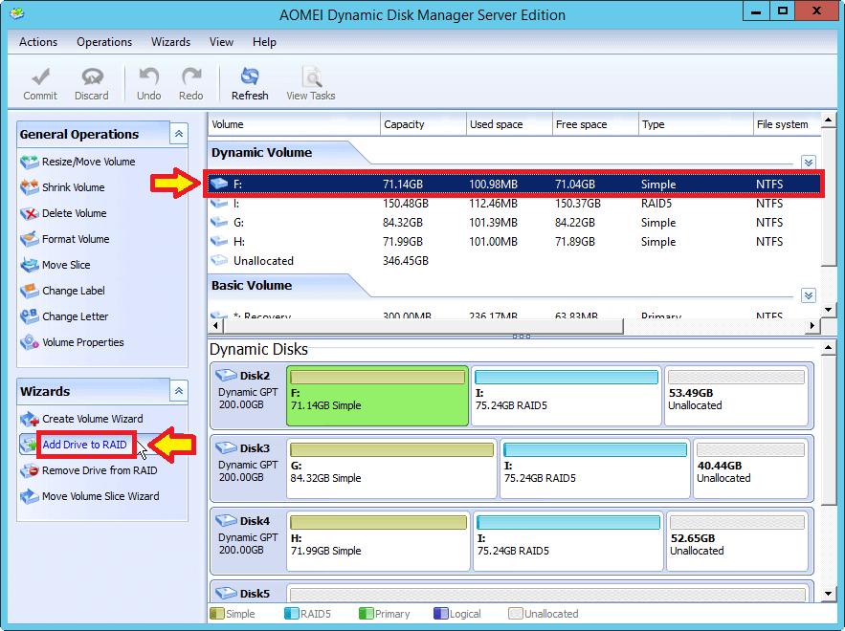Click the Disk3 disk icon
845x631 pixels.
(226, 448)
